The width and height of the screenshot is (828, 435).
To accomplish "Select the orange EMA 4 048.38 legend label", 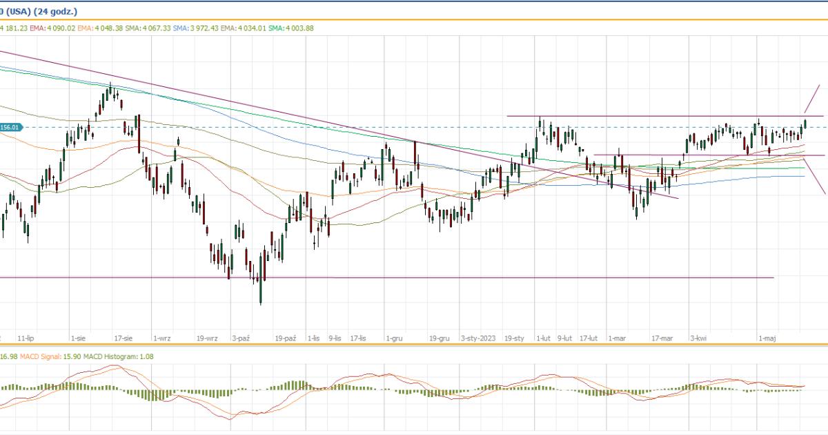I will coord(101,28).
